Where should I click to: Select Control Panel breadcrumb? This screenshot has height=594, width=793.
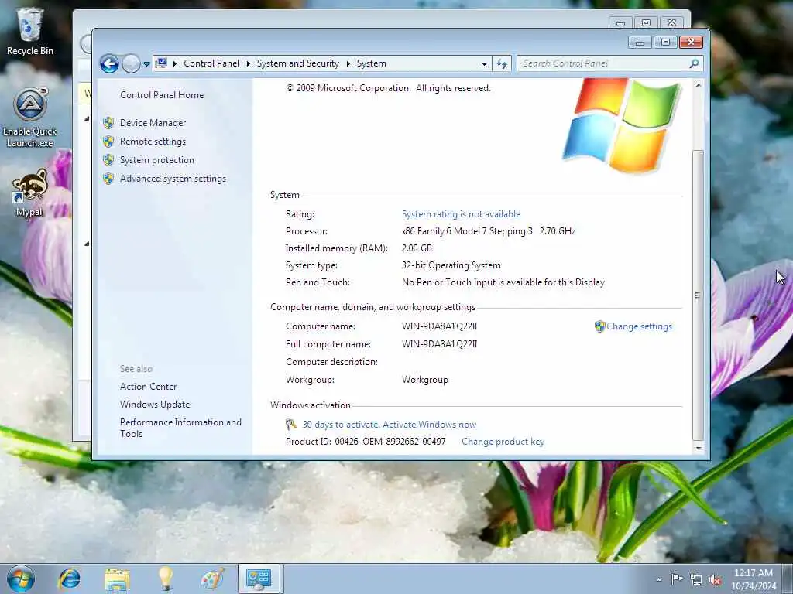click(211, 63)
